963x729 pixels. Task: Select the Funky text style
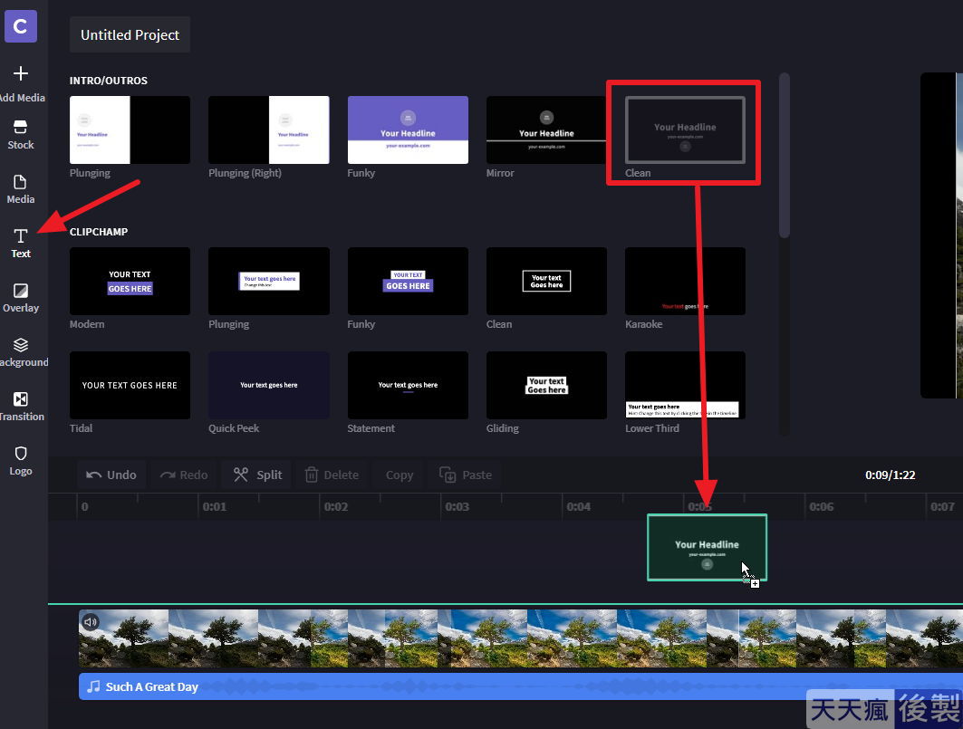tap(408, 282)
